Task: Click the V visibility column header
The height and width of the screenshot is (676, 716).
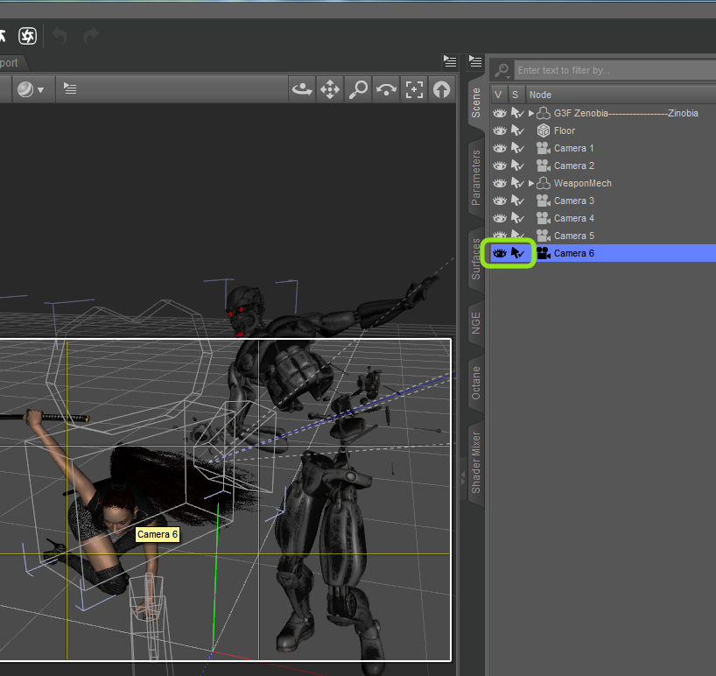Action: pos(498,95)
